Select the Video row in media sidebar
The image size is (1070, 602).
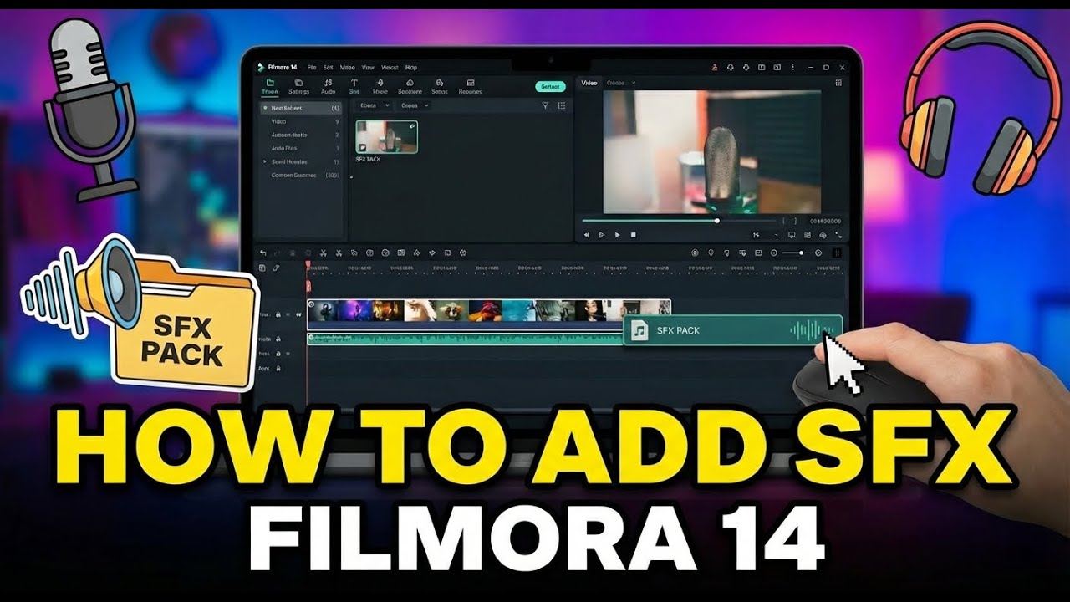301,121
